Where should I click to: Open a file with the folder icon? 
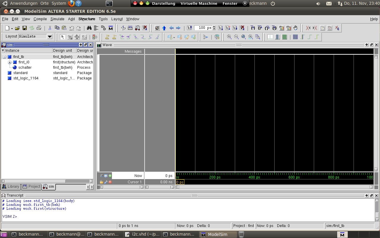point(18,28)
